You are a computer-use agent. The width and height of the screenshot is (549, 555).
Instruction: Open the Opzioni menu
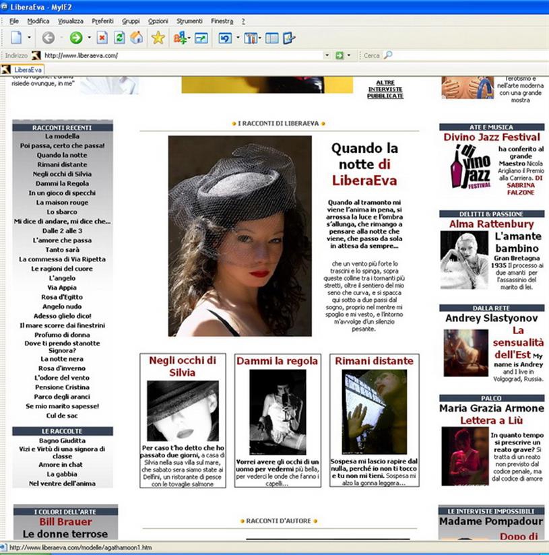pyautogui.click(x=158, y=22)
